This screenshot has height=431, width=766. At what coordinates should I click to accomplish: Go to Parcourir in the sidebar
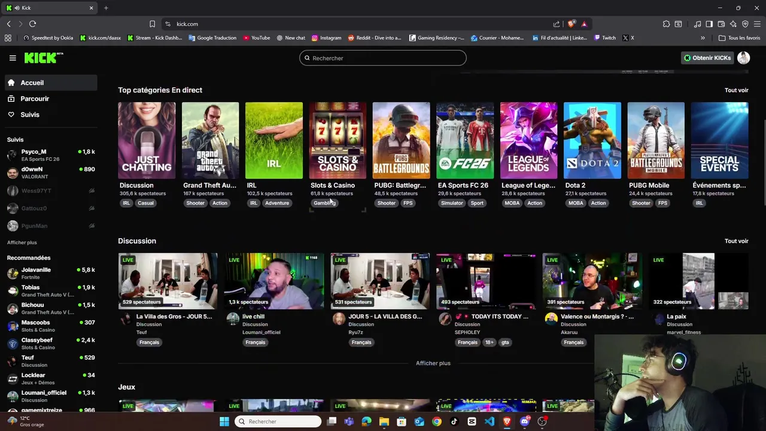pyautogui.click(x=50, y=99)
